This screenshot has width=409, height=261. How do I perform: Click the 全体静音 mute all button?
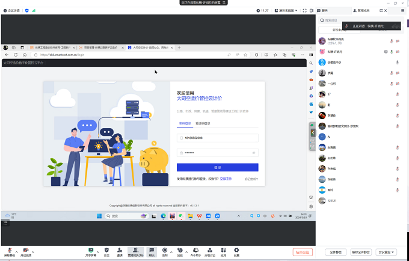click(x=334, y=252)
